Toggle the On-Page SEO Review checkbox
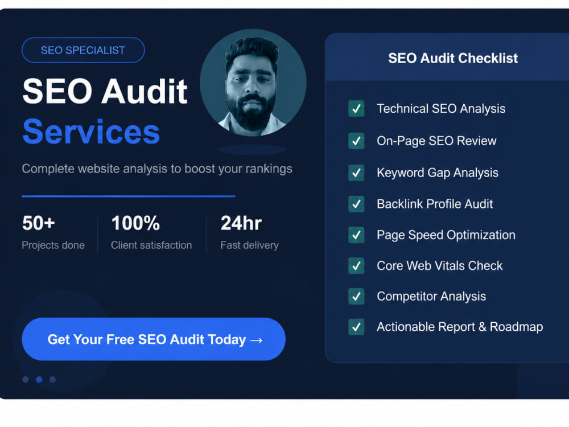Viewport: 569px width, 427px height. tap(356, 141)
